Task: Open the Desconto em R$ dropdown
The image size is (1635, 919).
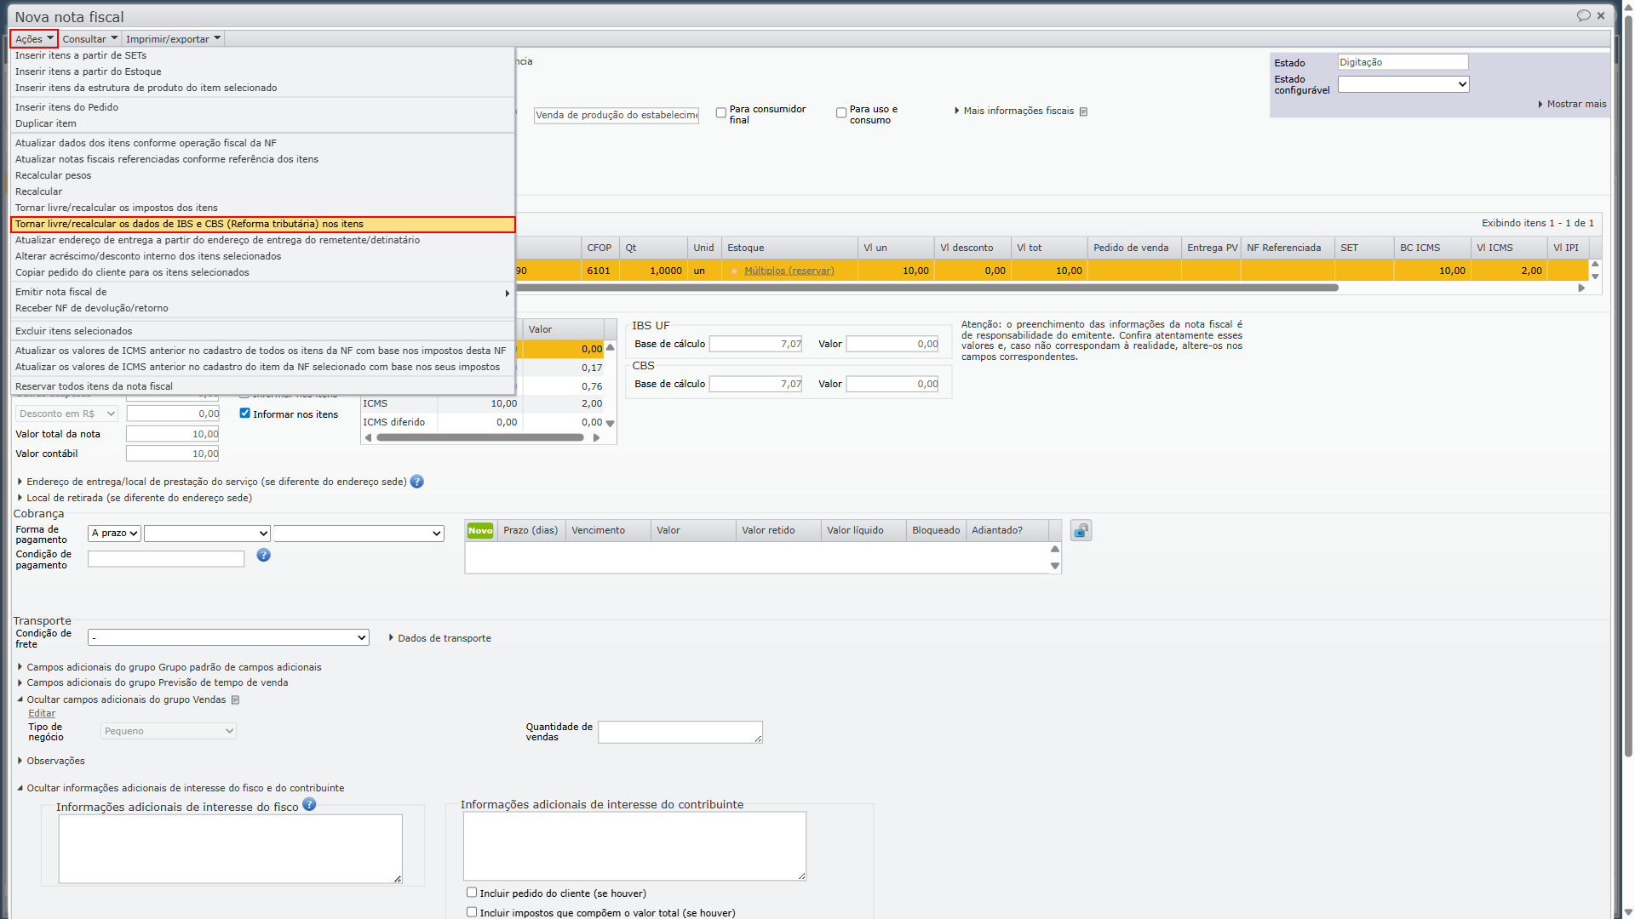Action: coord(66,414)
